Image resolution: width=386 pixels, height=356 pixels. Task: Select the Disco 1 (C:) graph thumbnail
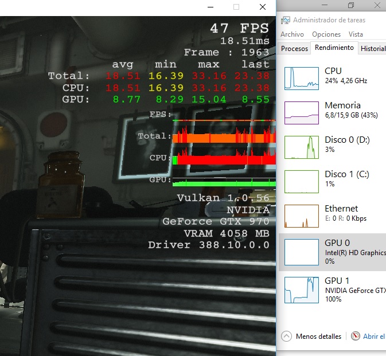point(302,182)
